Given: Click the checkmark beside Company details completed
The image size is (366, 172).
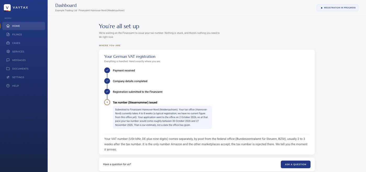Looking at the screenshot, I should (107, 81).
